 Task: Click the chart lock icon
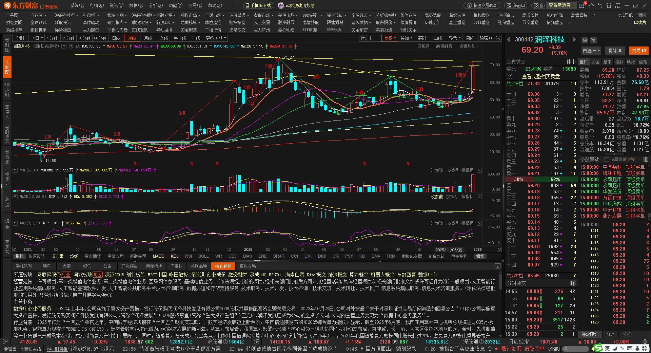[x=363, y=38]
